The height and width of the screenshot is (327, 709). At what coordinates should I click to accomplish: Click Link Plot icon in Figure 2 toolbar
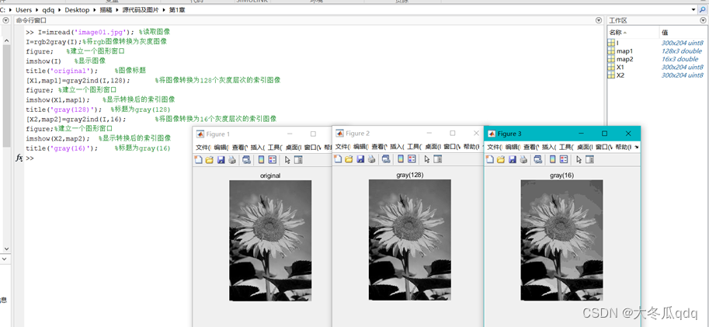386,158
